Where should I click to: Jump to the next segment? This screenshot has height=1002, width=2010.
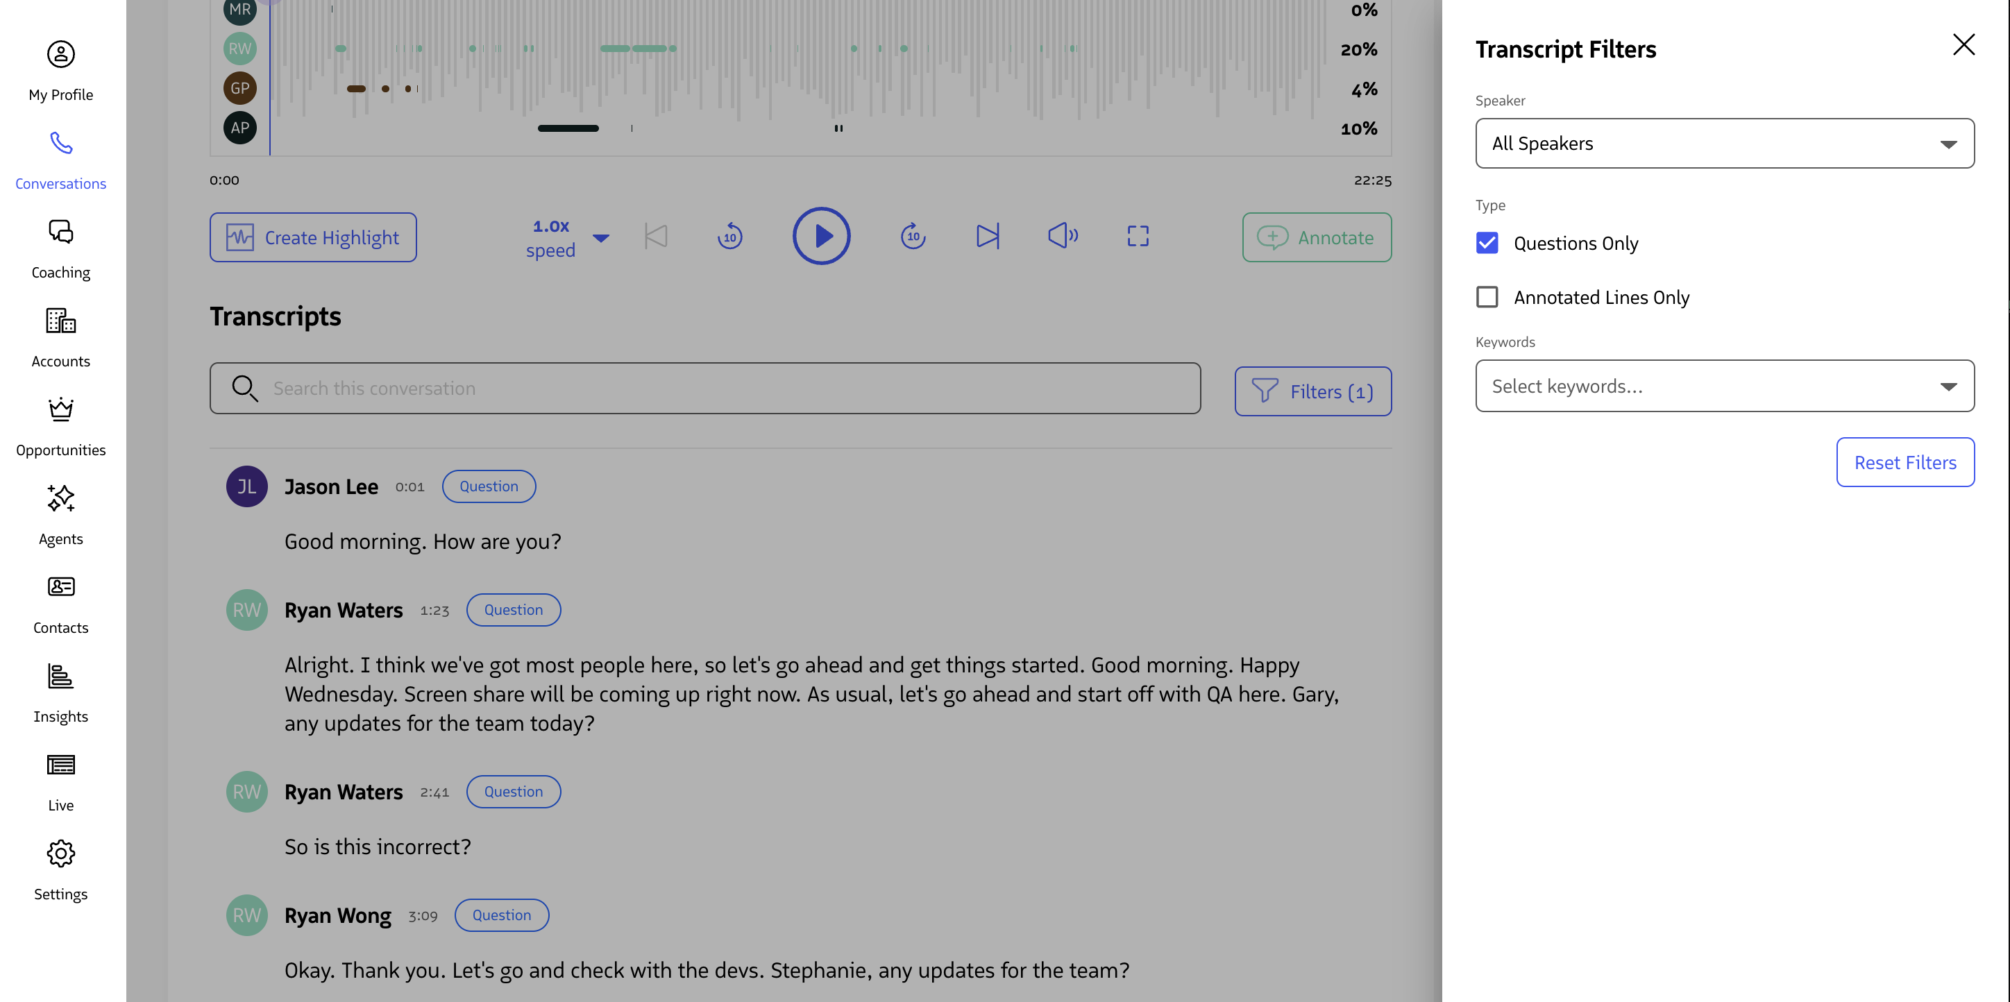(987, 236)
